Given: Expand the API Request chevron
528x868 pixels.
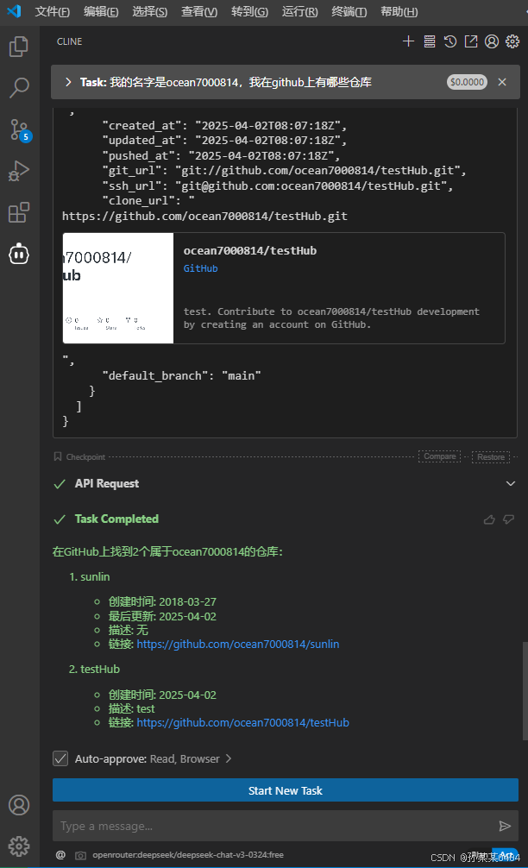Looking at the screenshot, I should coord(510,483).
